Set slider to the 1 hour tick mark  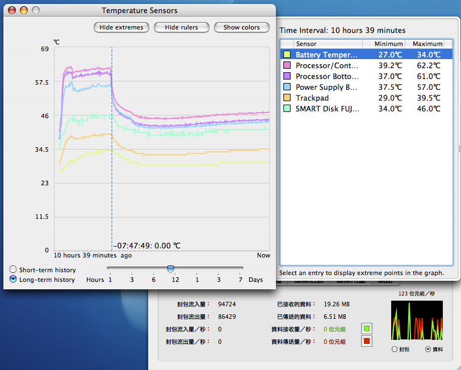tap(110, 274)
